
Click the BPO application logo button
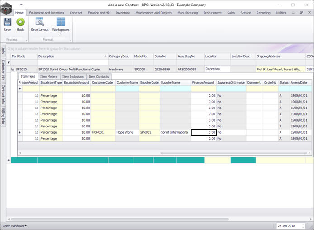pos(6,9)
